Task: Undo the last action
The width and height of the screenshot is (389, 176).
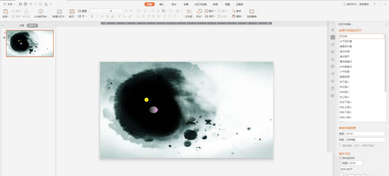Action: tap(30, 4)
